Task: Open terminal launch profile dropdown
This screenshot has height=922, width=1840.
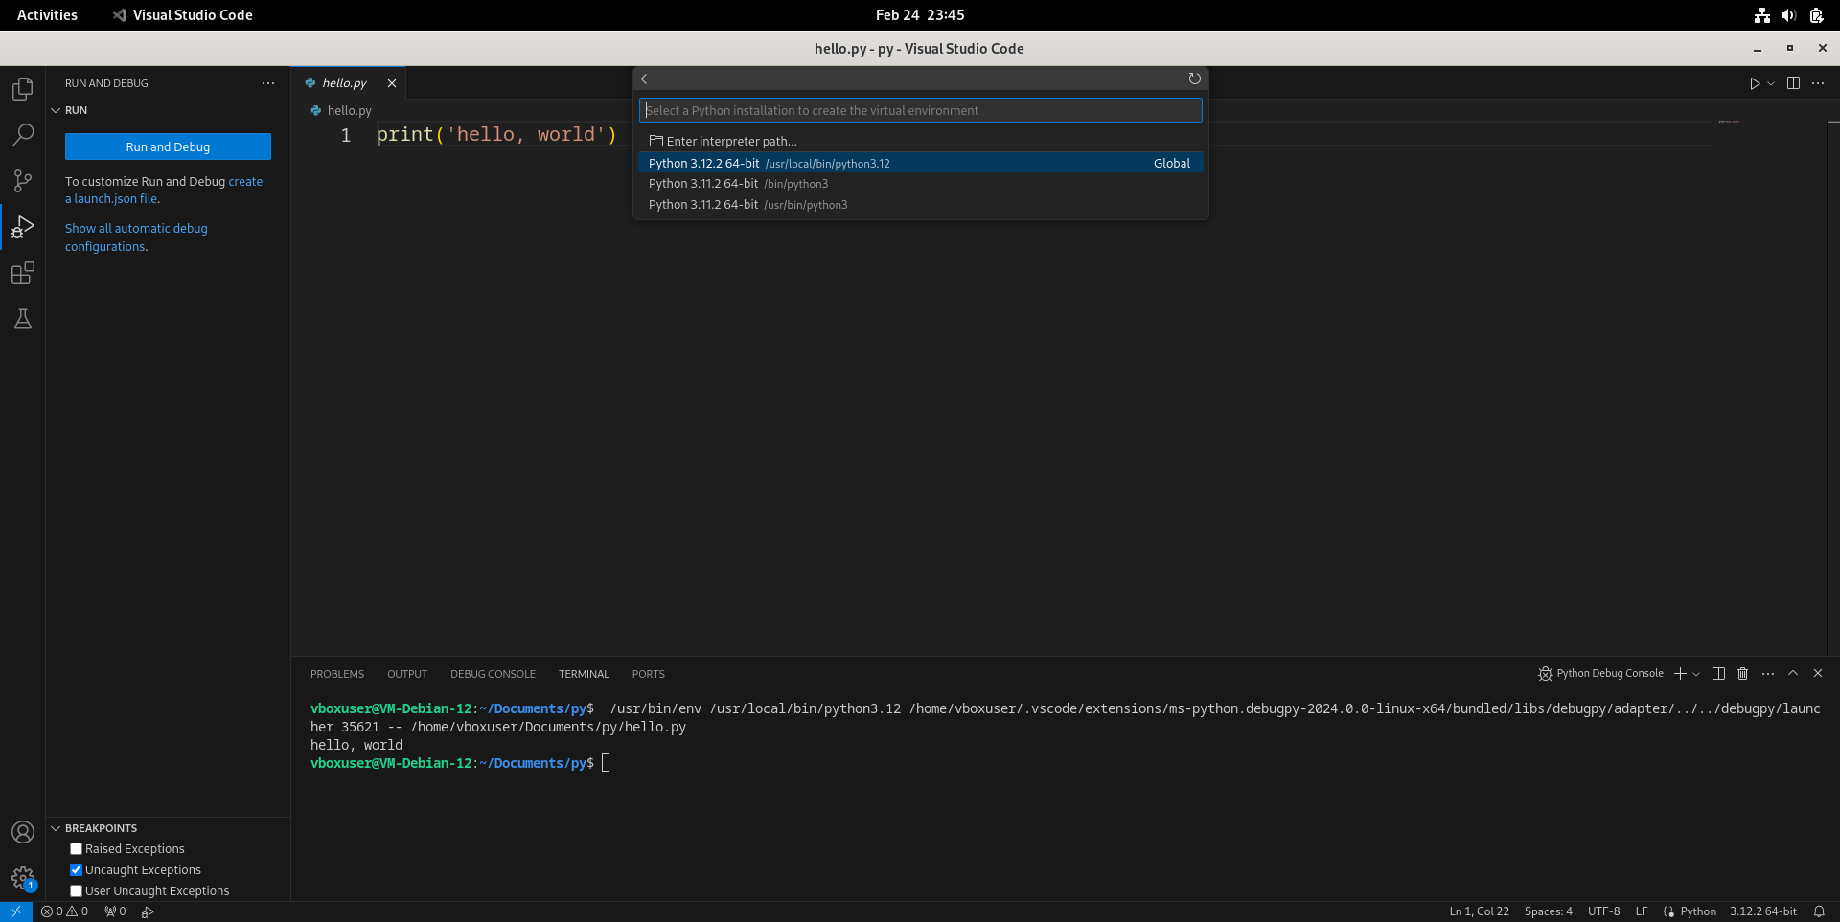Action: tap(1696, 674)
